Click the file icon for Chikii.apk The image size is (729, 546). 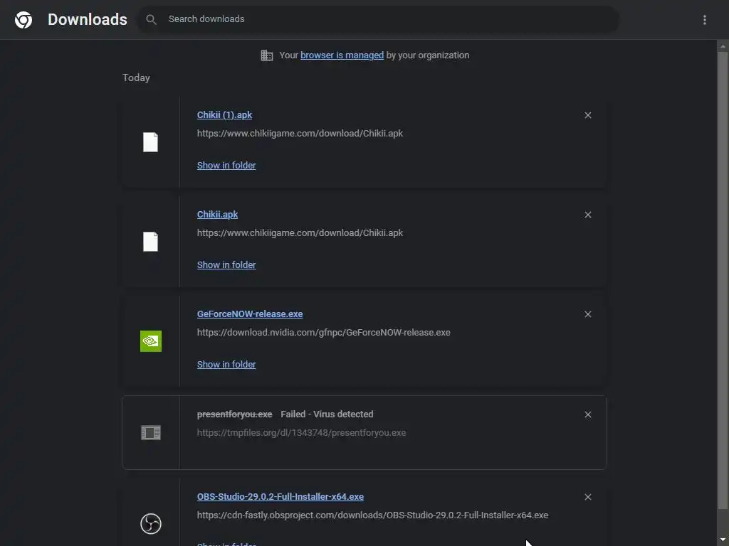(x=150, y=242)
